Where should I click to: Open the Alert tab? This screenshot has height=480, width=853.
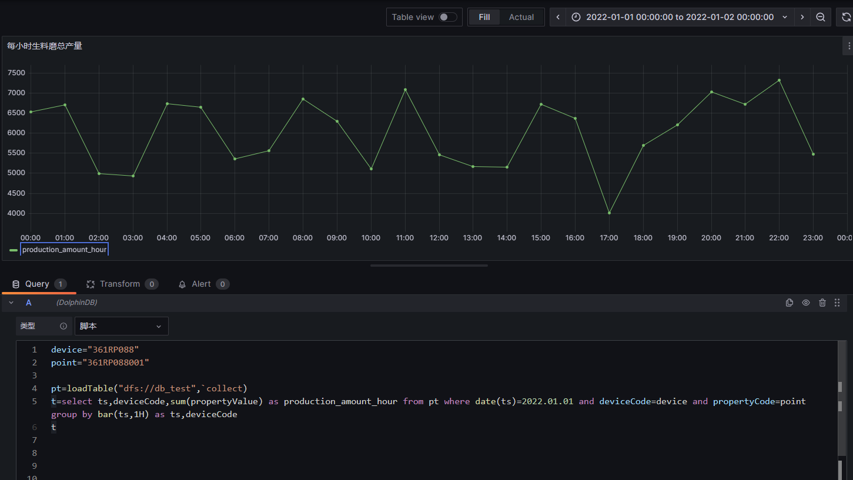[x=201, y=284]
